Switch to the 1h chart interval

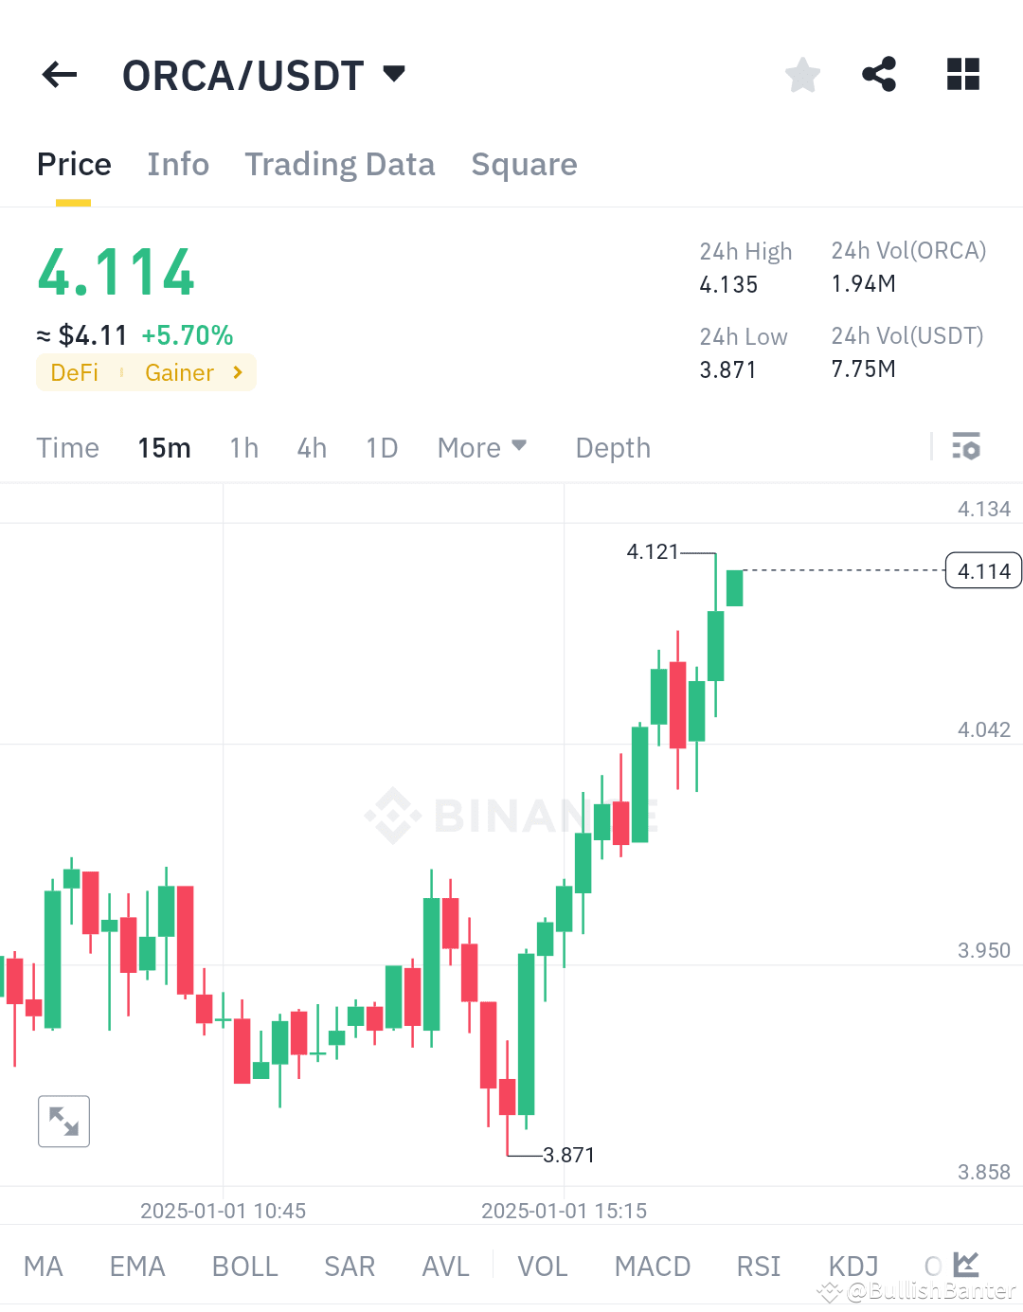(x=243, y=447)
